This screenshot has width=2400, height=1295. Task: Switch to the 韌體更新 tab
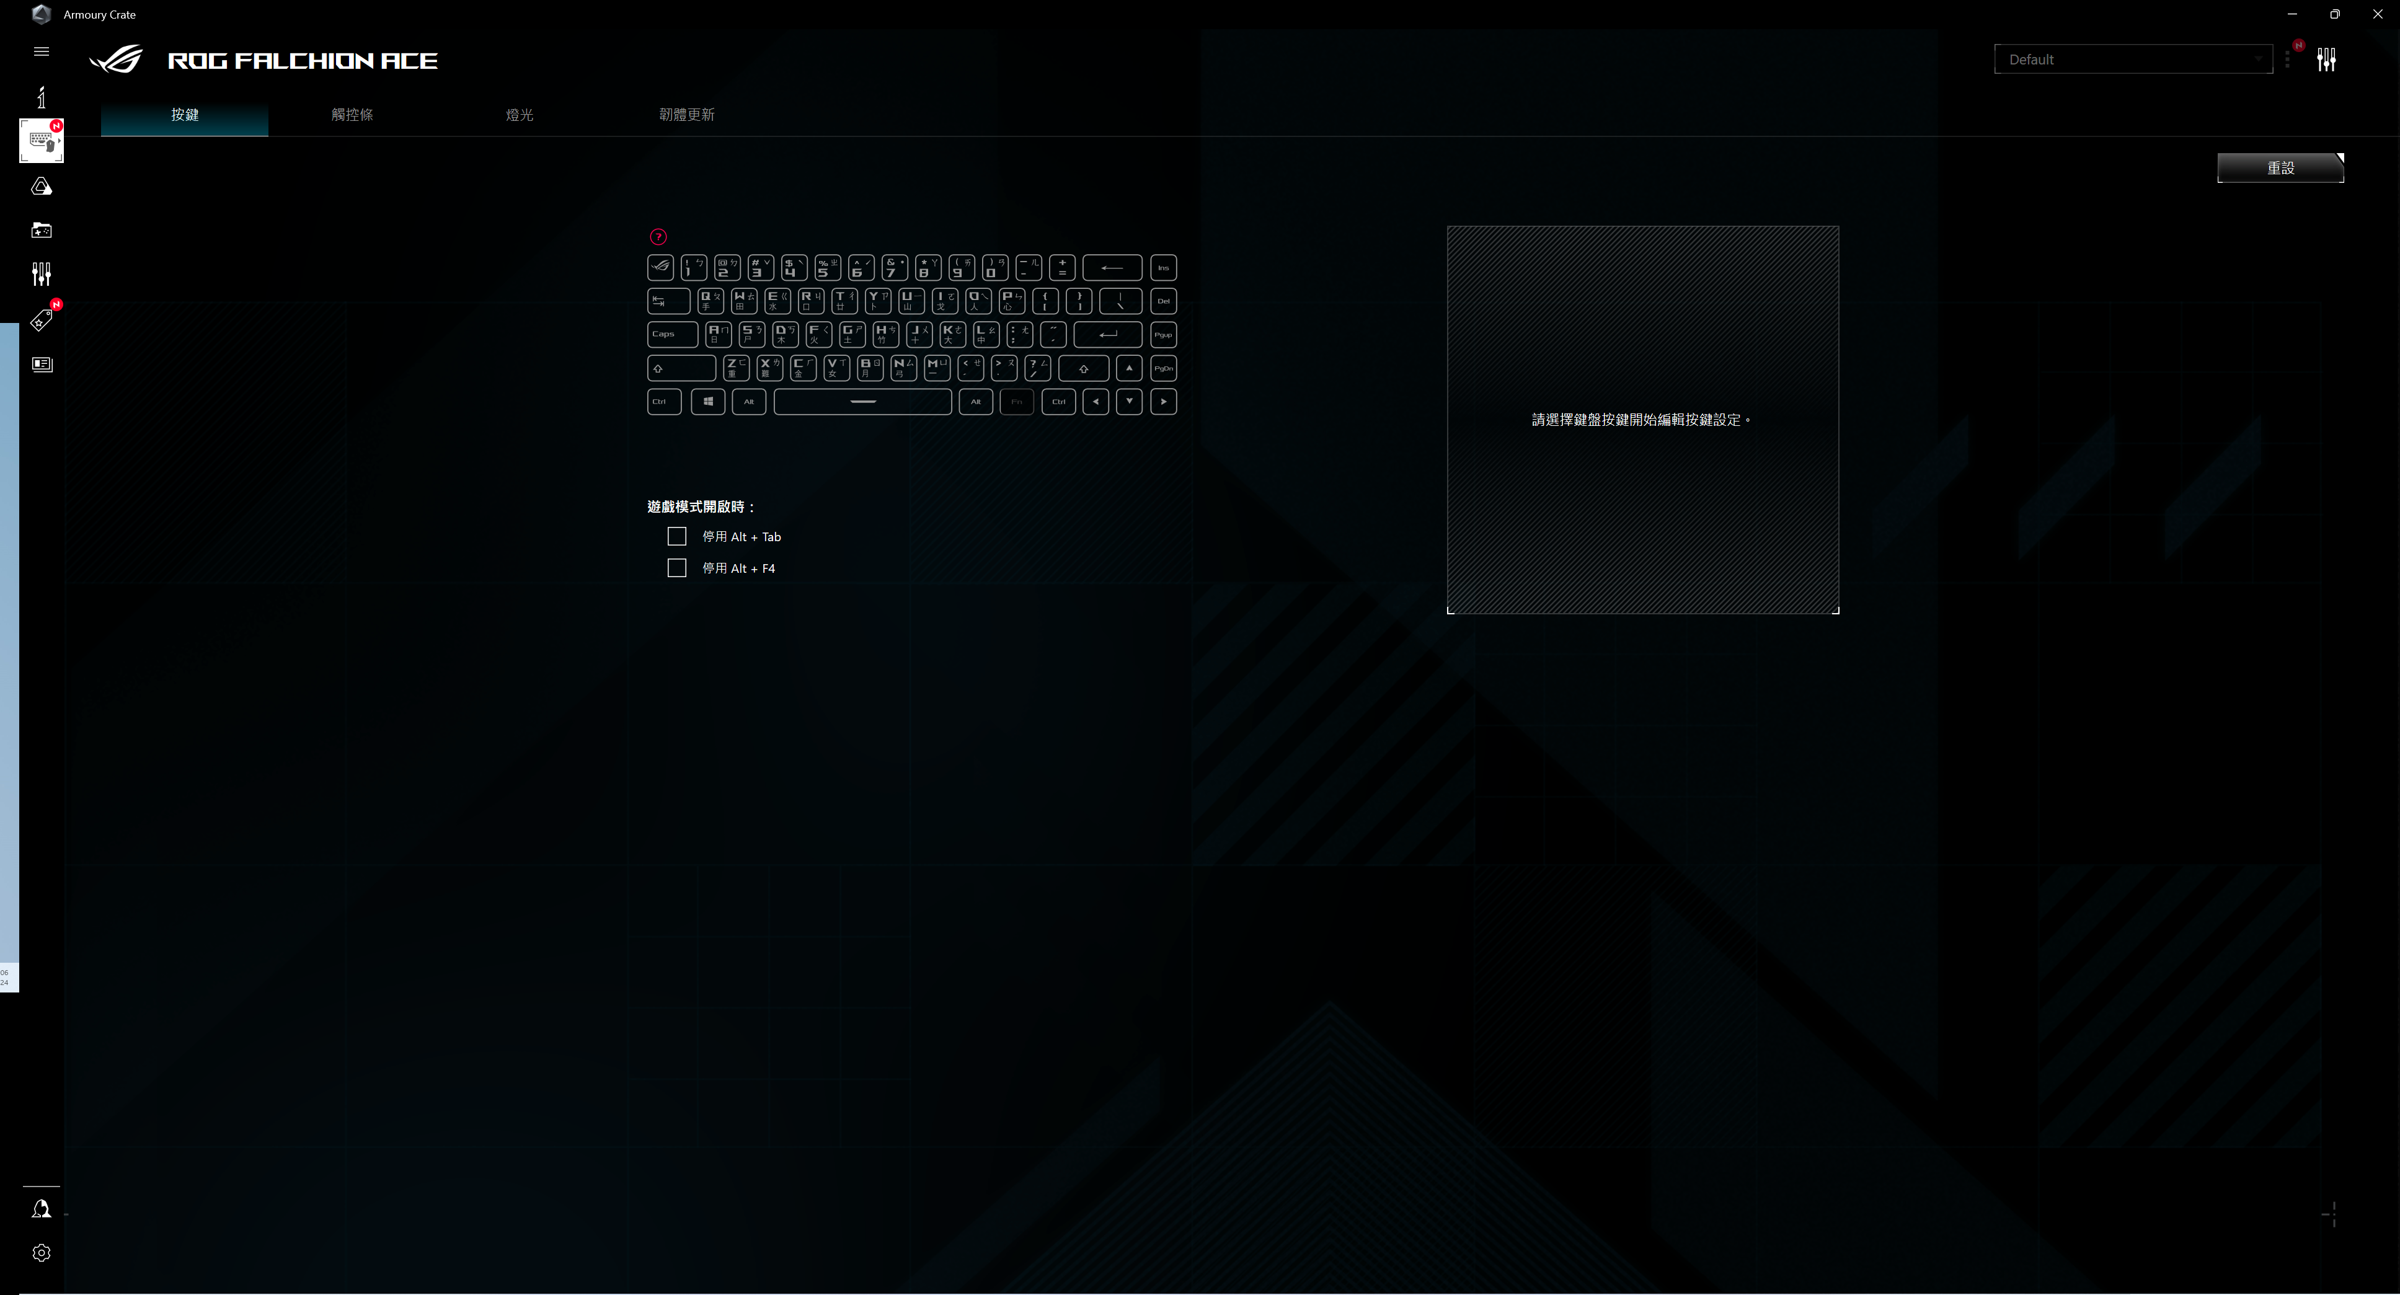[687, 115]
